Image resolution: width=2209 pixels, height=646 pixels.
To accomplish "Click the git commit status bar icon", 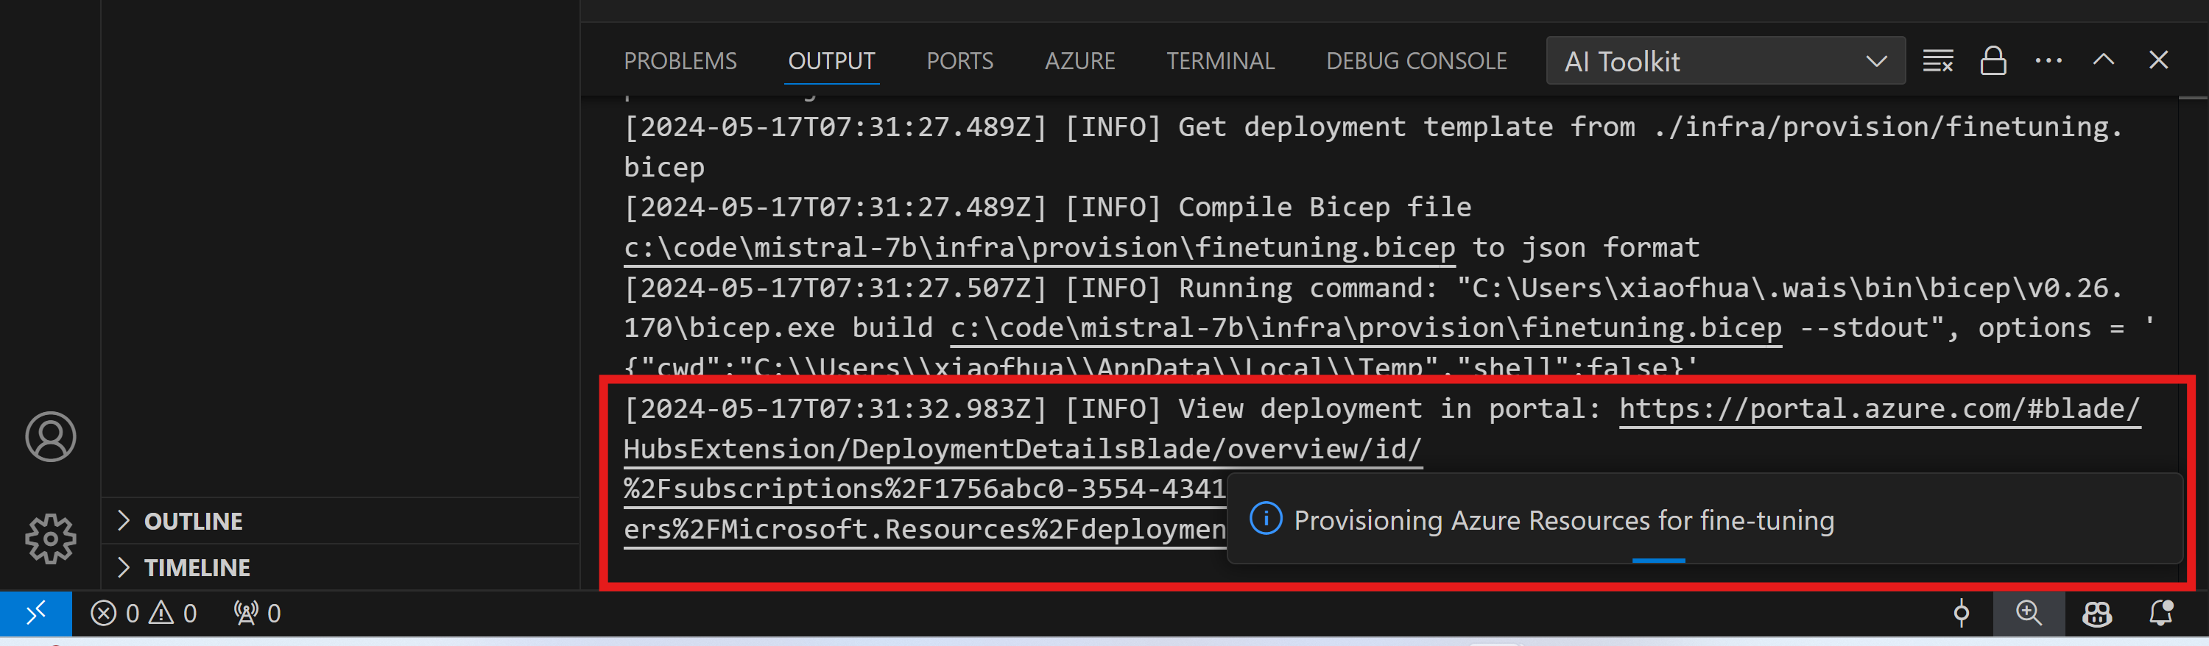I will 1961,613.
